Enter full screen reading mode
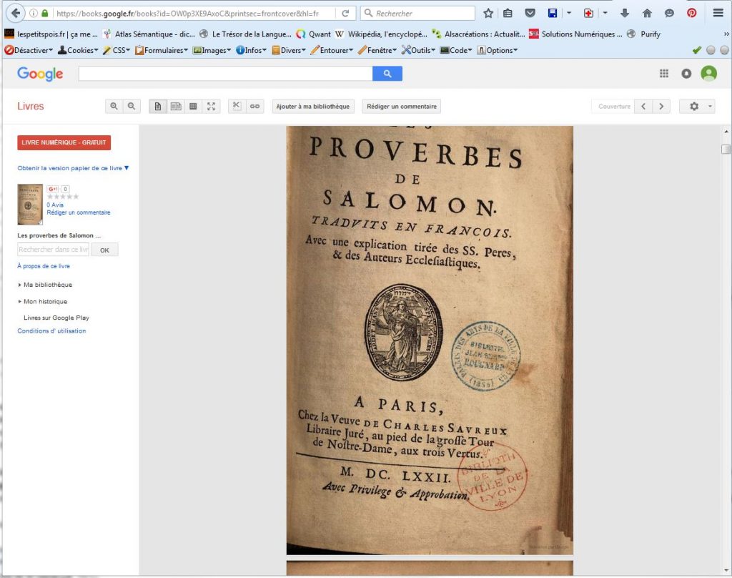Screen dimensions: 732x578 (x=211, y=107)
